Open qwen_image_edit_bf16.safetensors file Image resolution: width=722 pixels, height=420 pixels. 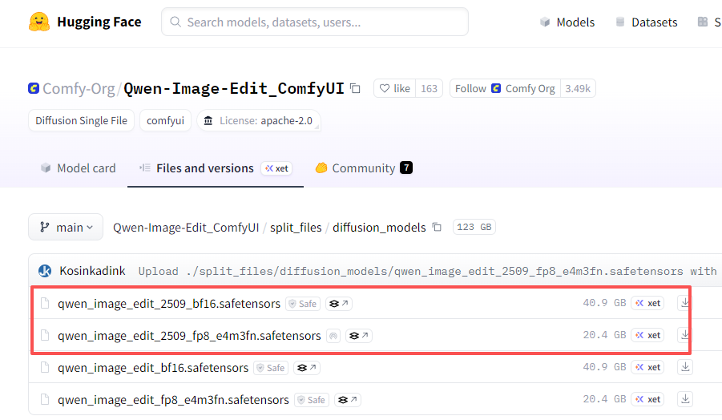pyautogui.click(x=153, y=368)
